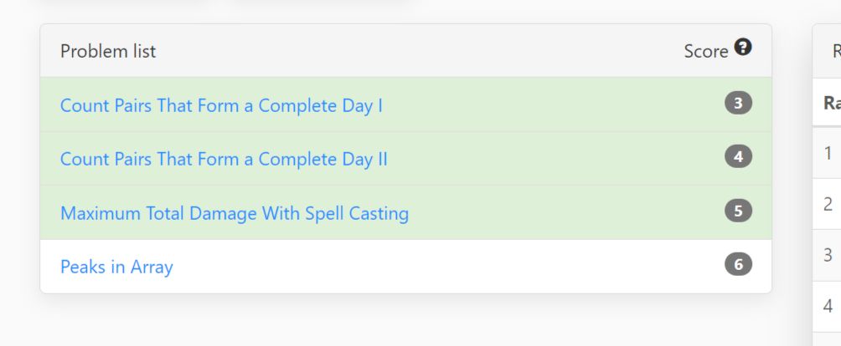Select rank row number 3
This screenshot has height=346, width=841.
(827, 255)
